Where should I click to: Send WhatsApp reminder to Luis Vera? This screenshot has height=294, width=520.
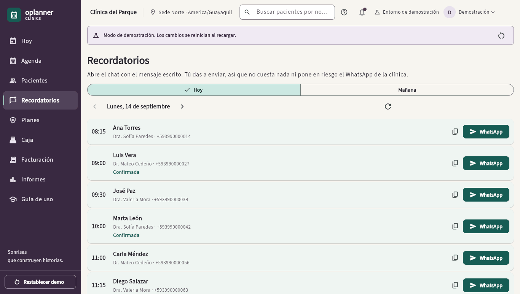tap(486, 163)
